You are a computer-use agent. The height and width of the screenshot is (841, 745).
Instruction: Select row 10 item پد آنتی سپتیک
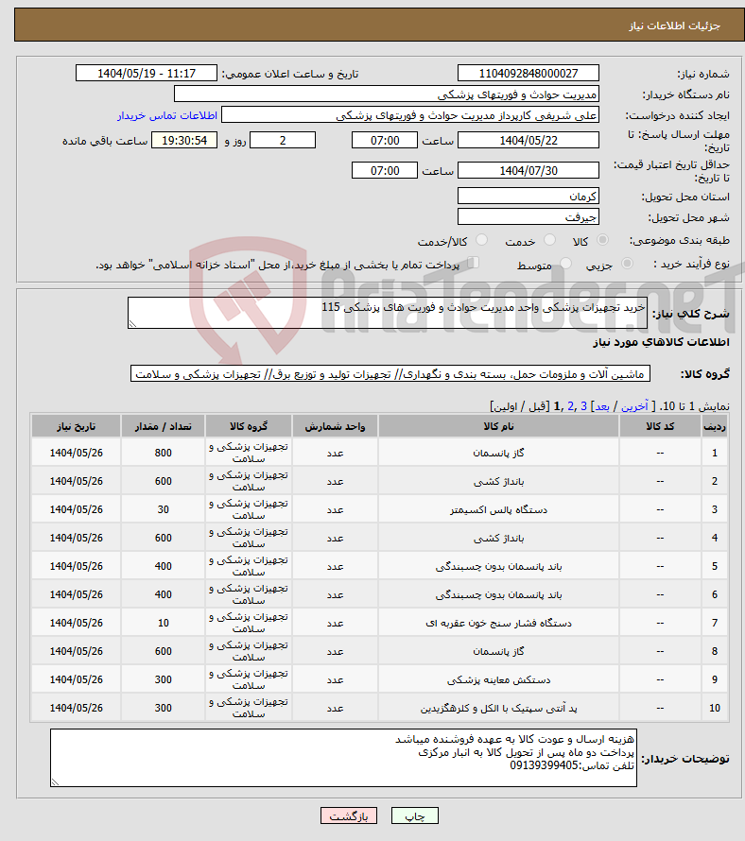pos(498,708)
